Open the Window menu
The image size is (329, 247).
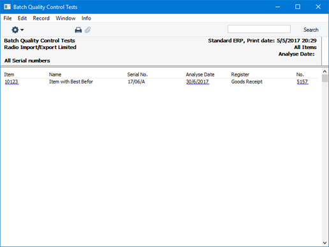coord(66,18)
